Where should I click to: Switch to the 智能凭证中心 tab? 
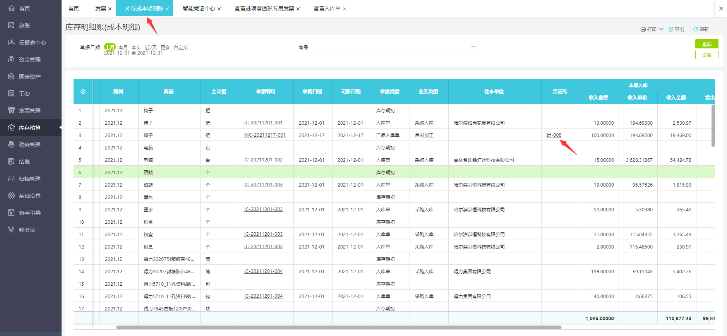199,9
